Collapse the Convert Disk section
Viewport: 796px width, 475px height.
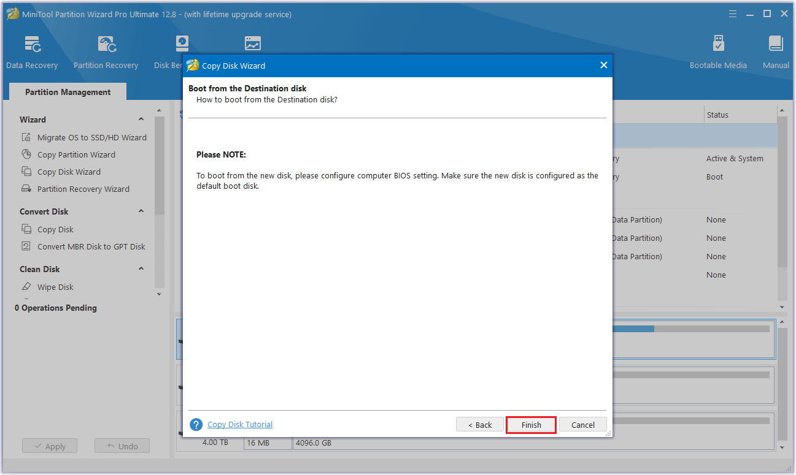coord(141,211)
